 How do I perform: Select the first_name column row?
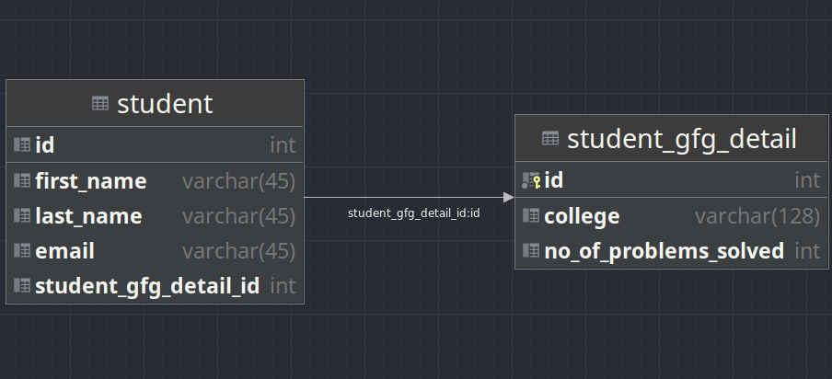pyautogui.click(x=90, y=181)
